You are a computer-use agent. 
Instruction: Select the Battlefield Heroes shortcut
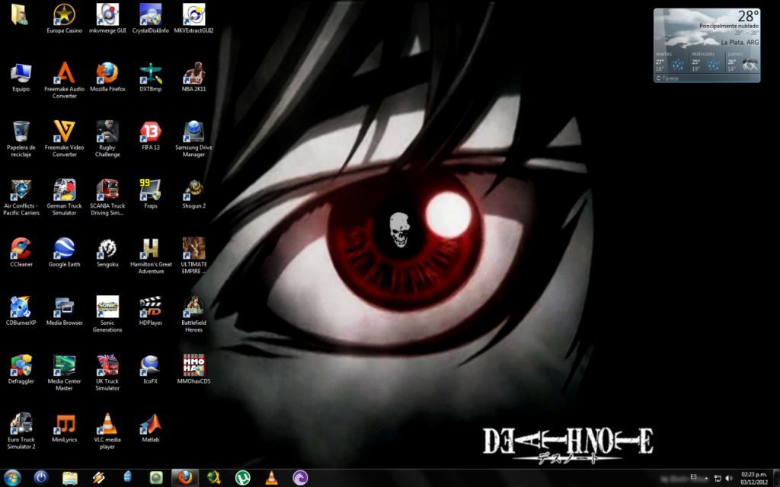pos(193,314)
